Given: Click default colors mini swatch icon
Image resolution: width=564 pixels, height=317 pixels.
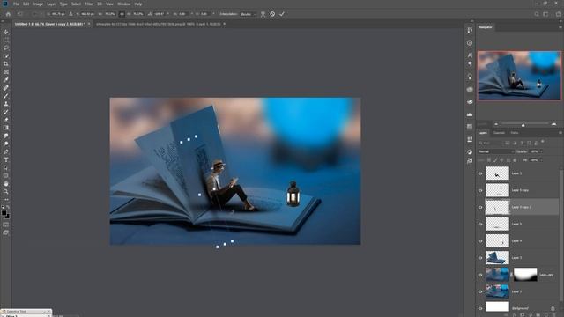Looking at the screenshot, I should click(3, 207).
